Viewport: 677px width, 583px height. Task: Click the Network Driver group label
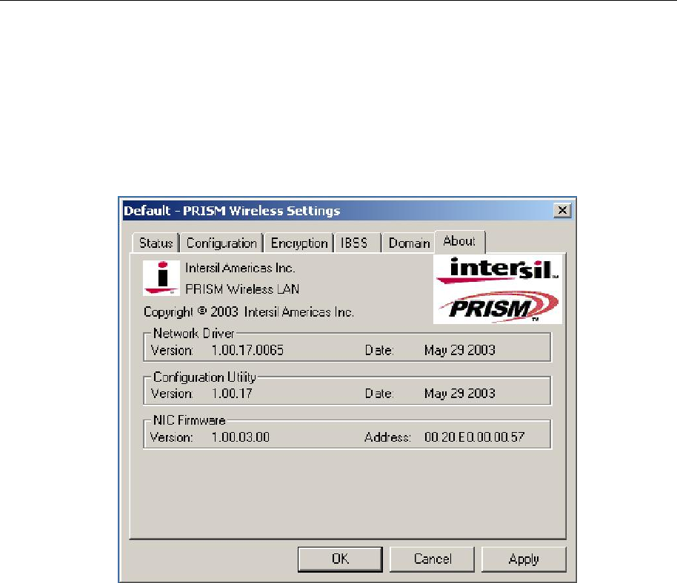coord(193,334)
